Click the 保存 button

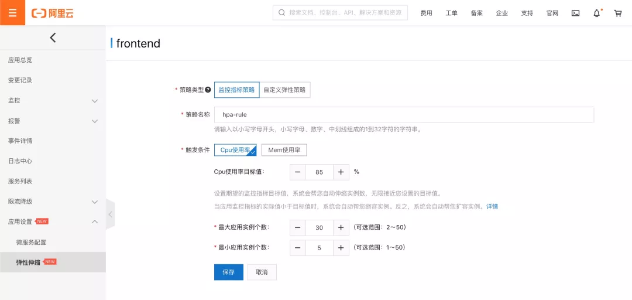point(229,272)
